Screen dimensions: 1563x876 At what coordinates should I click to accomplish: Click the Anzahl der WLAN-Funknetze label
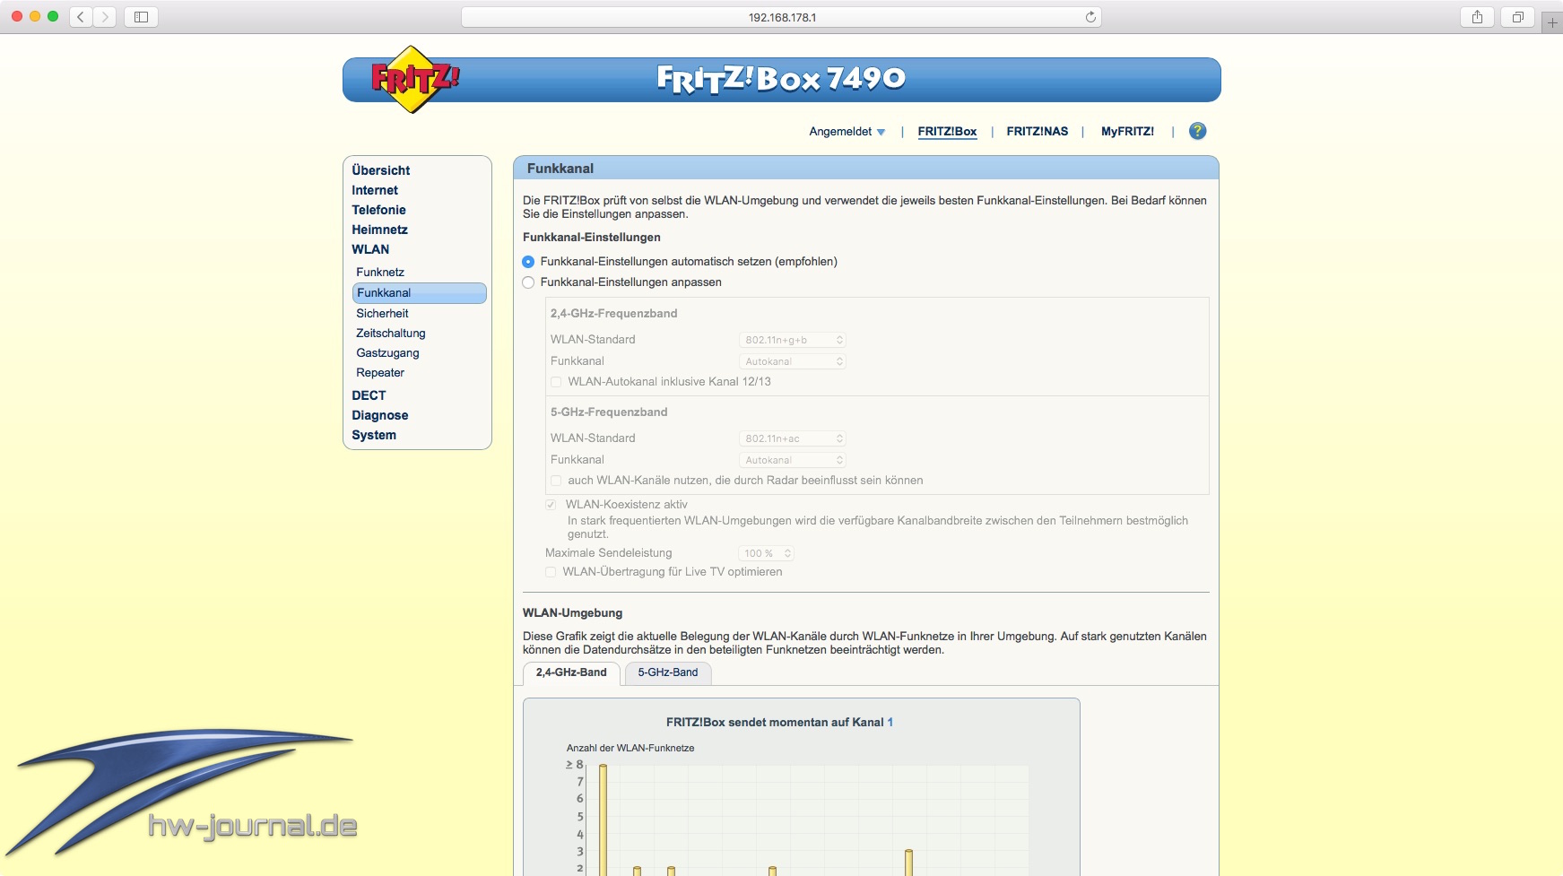(630, 748)
